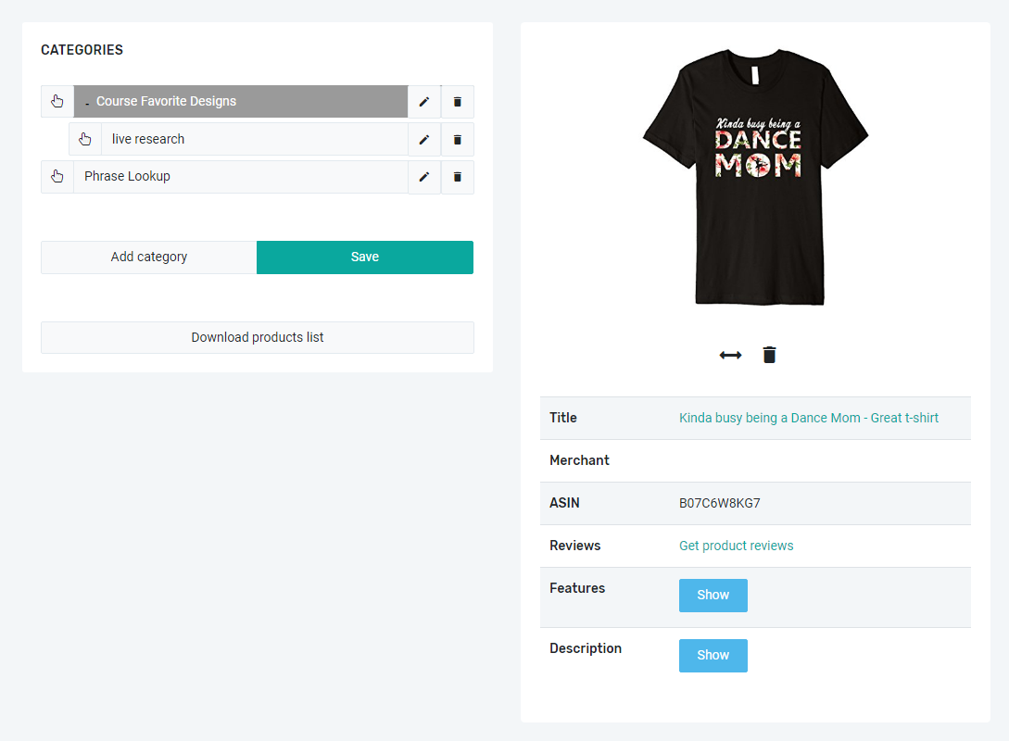Edit the live research subcategory
The image size is (1009, 741).
click(423, 139)
